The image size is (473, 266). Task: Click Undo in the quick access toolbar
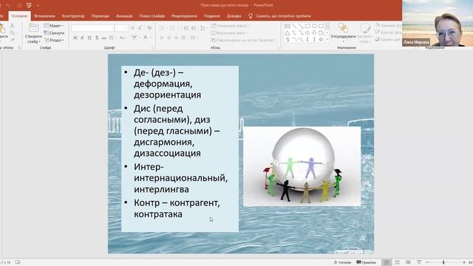coord(8,5)
